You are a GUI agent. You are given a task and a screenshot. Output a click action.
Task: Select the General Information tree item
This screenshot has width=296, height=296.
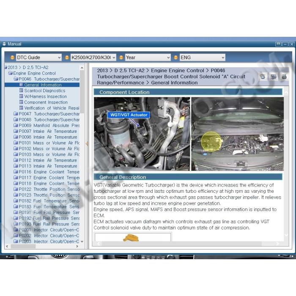[x=43, y=85]
